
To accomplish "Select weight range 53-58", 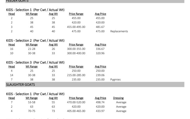I will tap(31, 102).
